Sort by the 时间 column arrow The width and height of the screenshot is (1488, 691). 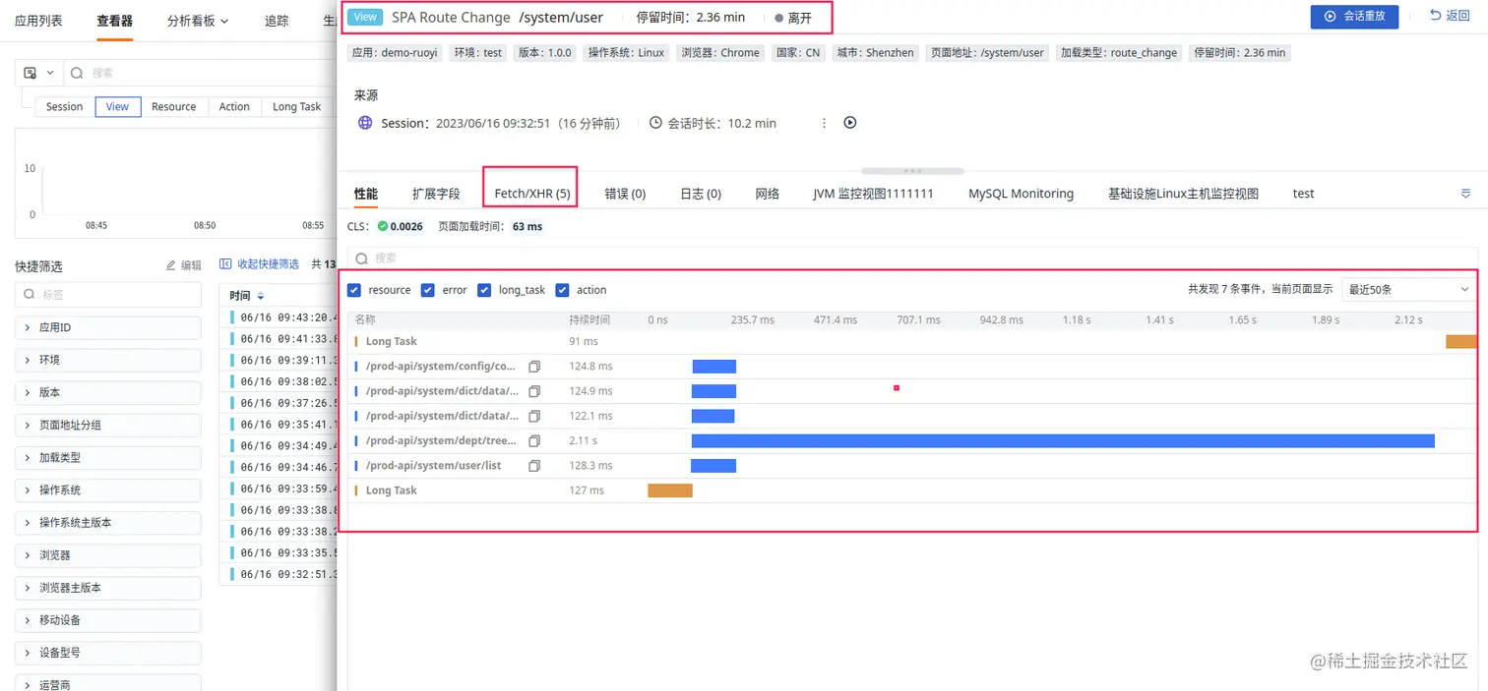tap(261, 296)
